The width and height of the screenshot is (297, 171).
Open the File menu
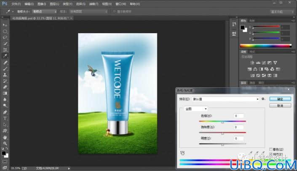[x=16, y=4]
